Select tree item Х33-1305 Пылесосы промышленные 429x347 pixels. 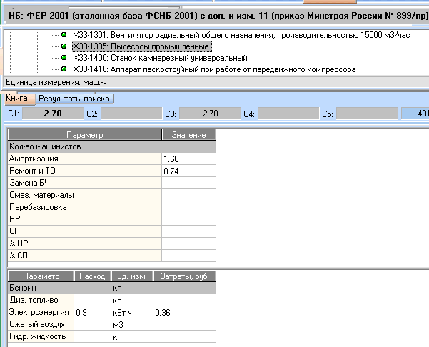coord(142,46)
